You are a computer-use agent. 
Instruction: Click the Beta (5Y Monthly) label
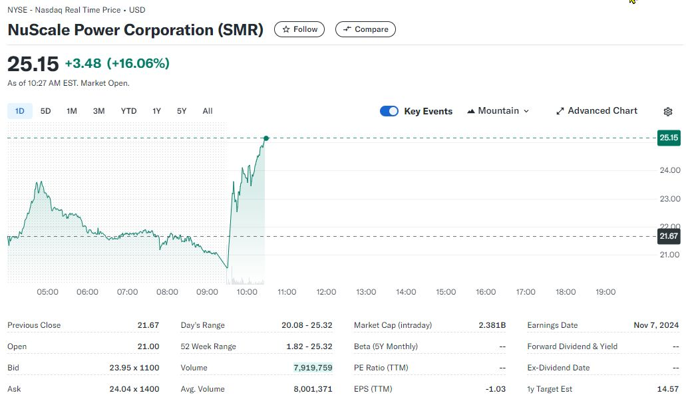(386, 346)
